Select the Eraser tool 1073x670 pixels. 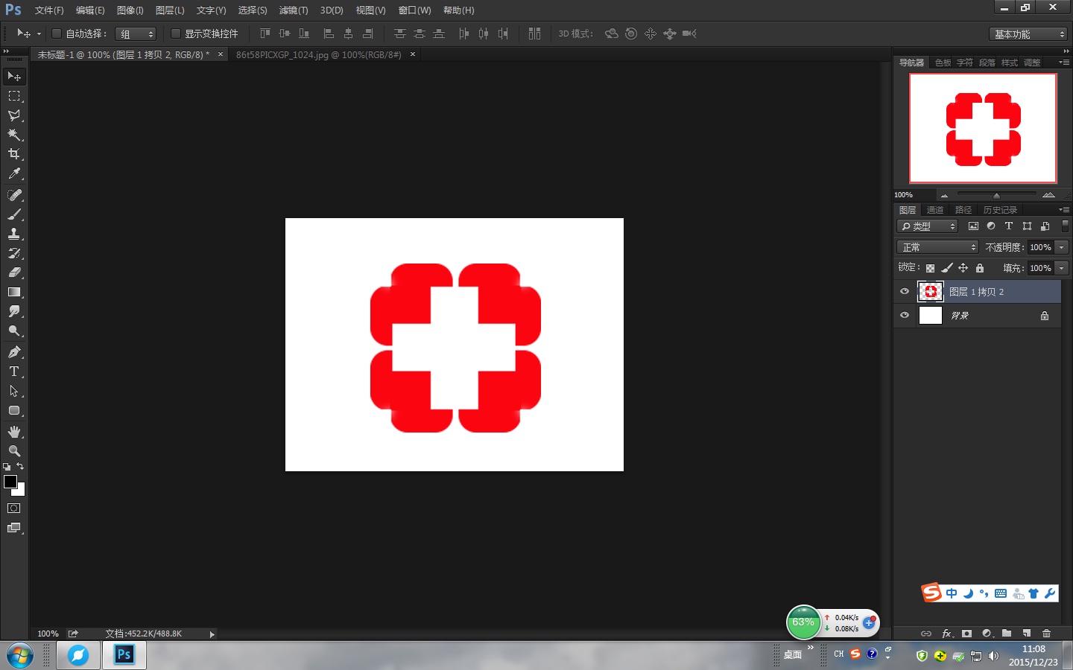14,272
